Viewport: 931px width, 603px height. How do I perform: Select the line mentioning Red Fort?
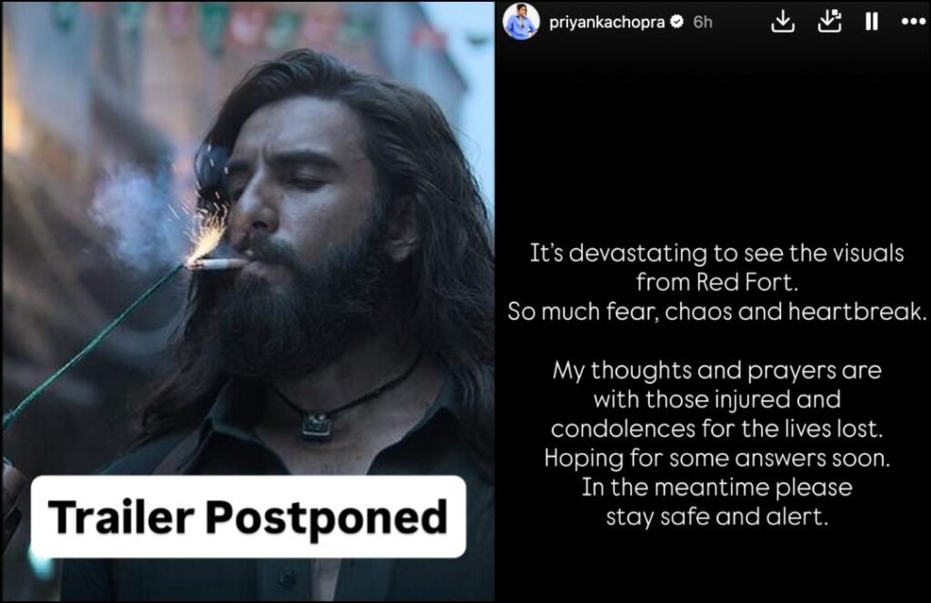[716, 282]
